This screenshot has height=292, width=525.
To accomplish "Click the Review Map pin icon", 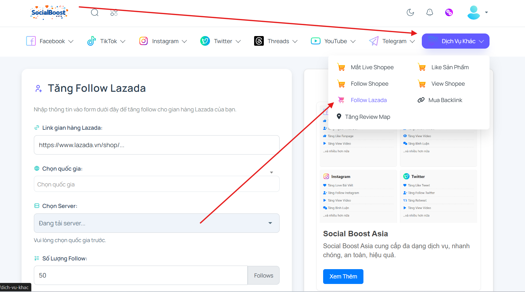I will pos(339,116).
